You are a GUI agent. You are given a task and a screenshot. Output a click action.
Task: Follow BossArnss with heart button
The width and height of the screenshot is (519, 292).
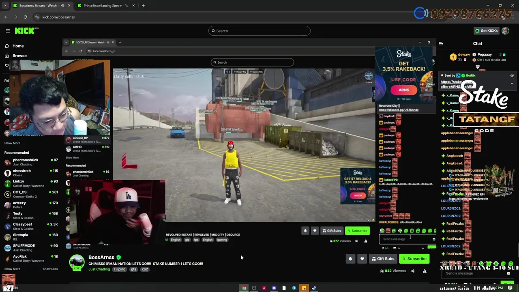[x=362, y=259]
